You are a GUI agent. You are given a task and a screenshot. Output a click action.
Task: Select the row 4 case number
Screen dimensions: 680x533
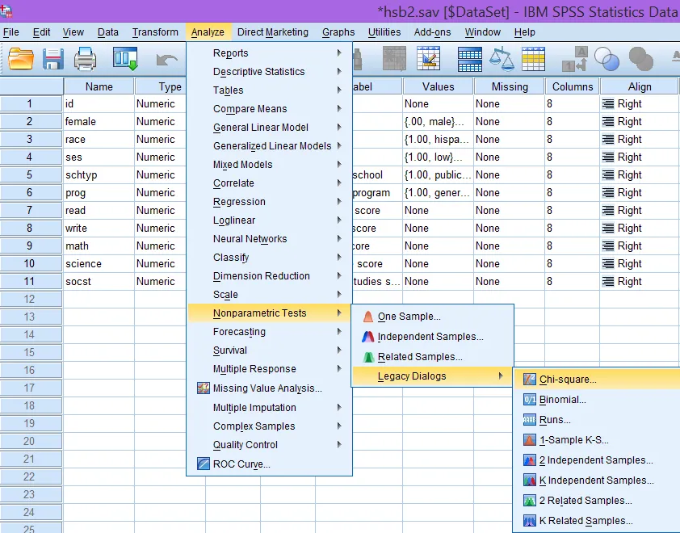coord(31,157)
